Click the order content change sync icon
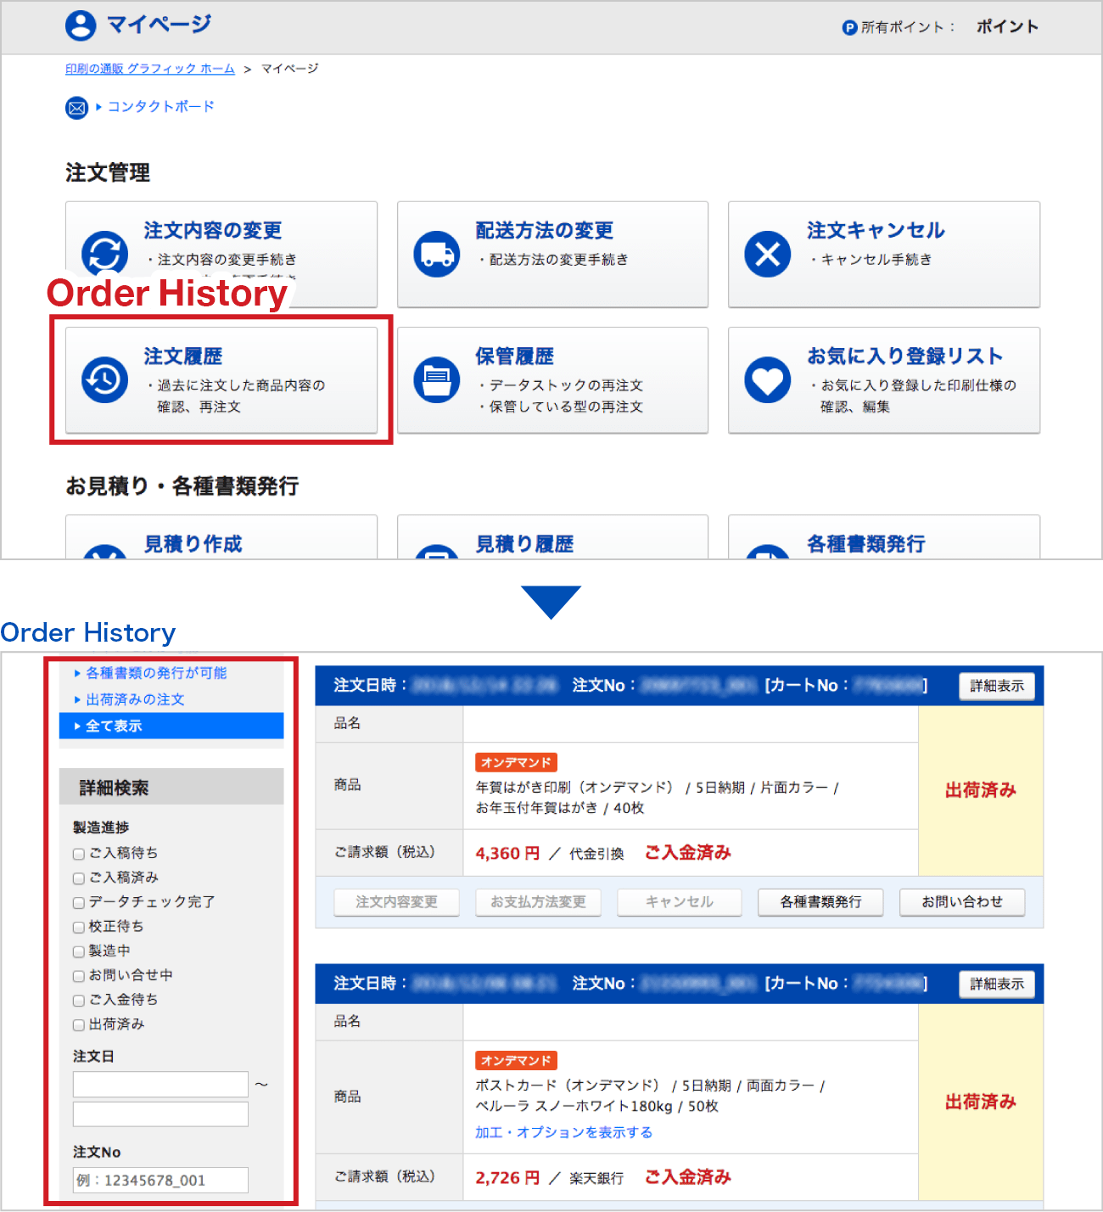The height and width of the screenshot is (1212, 1103). click(104, 253)
